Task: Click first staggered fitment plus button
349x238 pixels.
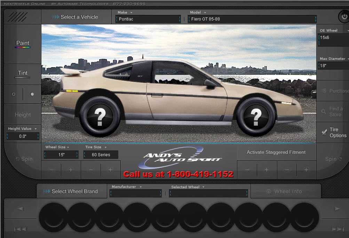Action: (267, 170)
